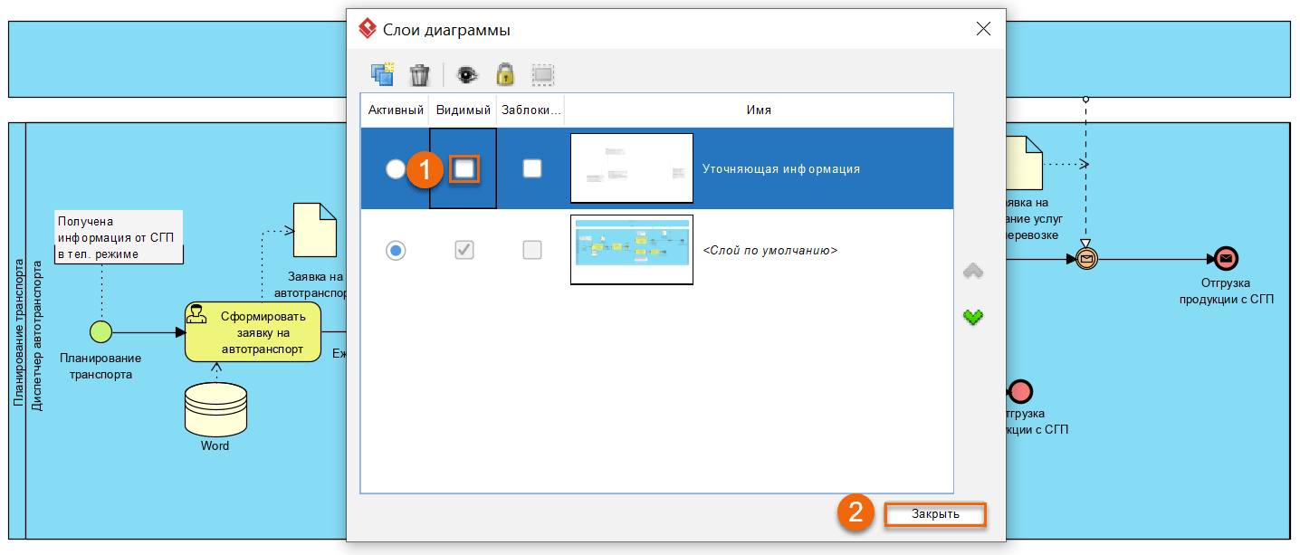
Task: Click the Имя column header
Action: 758,110
